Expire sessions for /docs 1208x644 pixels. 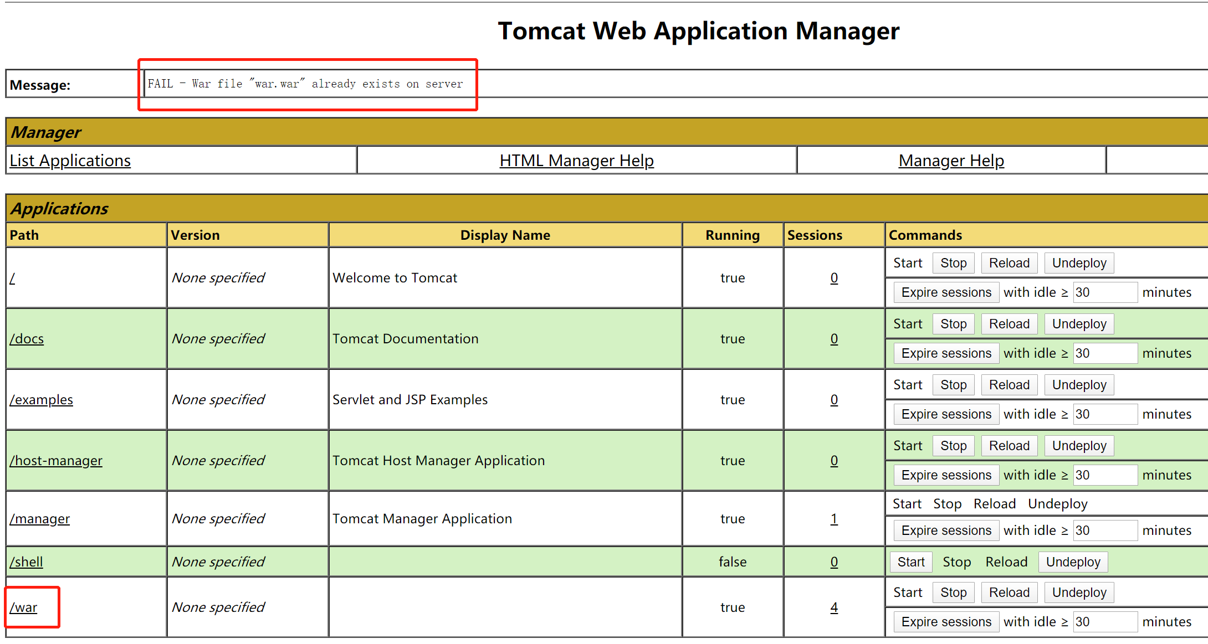(946, 353)
